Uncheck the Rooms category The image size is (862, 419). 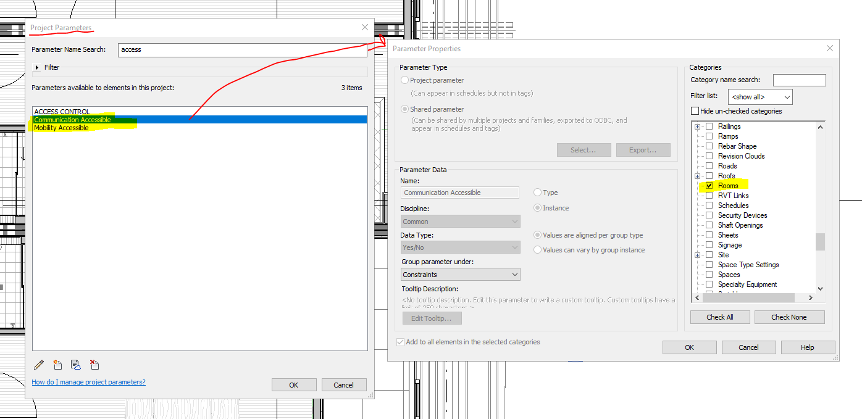point(708,185)
